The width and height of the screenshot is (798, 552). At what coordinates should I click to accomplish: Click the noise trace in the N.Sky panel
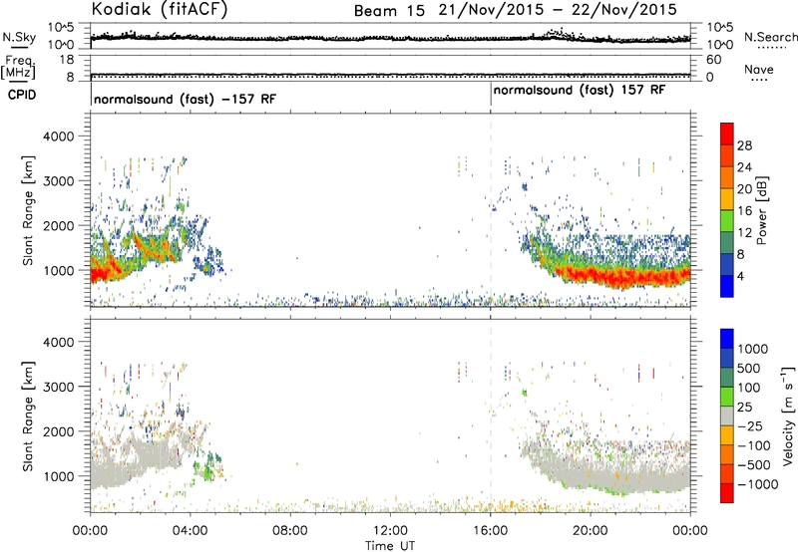coord(390,38)
